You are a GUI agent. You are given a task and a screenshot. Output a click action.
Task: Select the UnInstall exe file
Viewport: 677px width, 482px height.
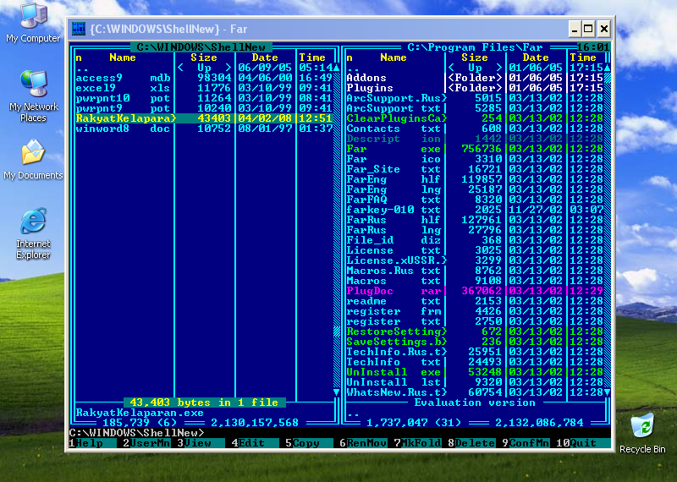point(475,372)
